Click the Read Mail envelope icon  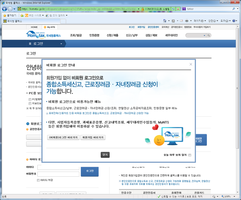pos(182,21)
